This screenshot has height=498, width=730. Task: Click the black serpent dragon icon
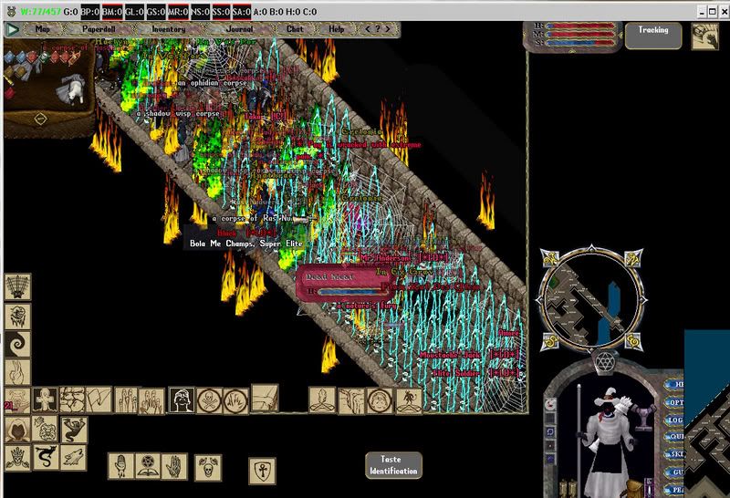(46, 457)
